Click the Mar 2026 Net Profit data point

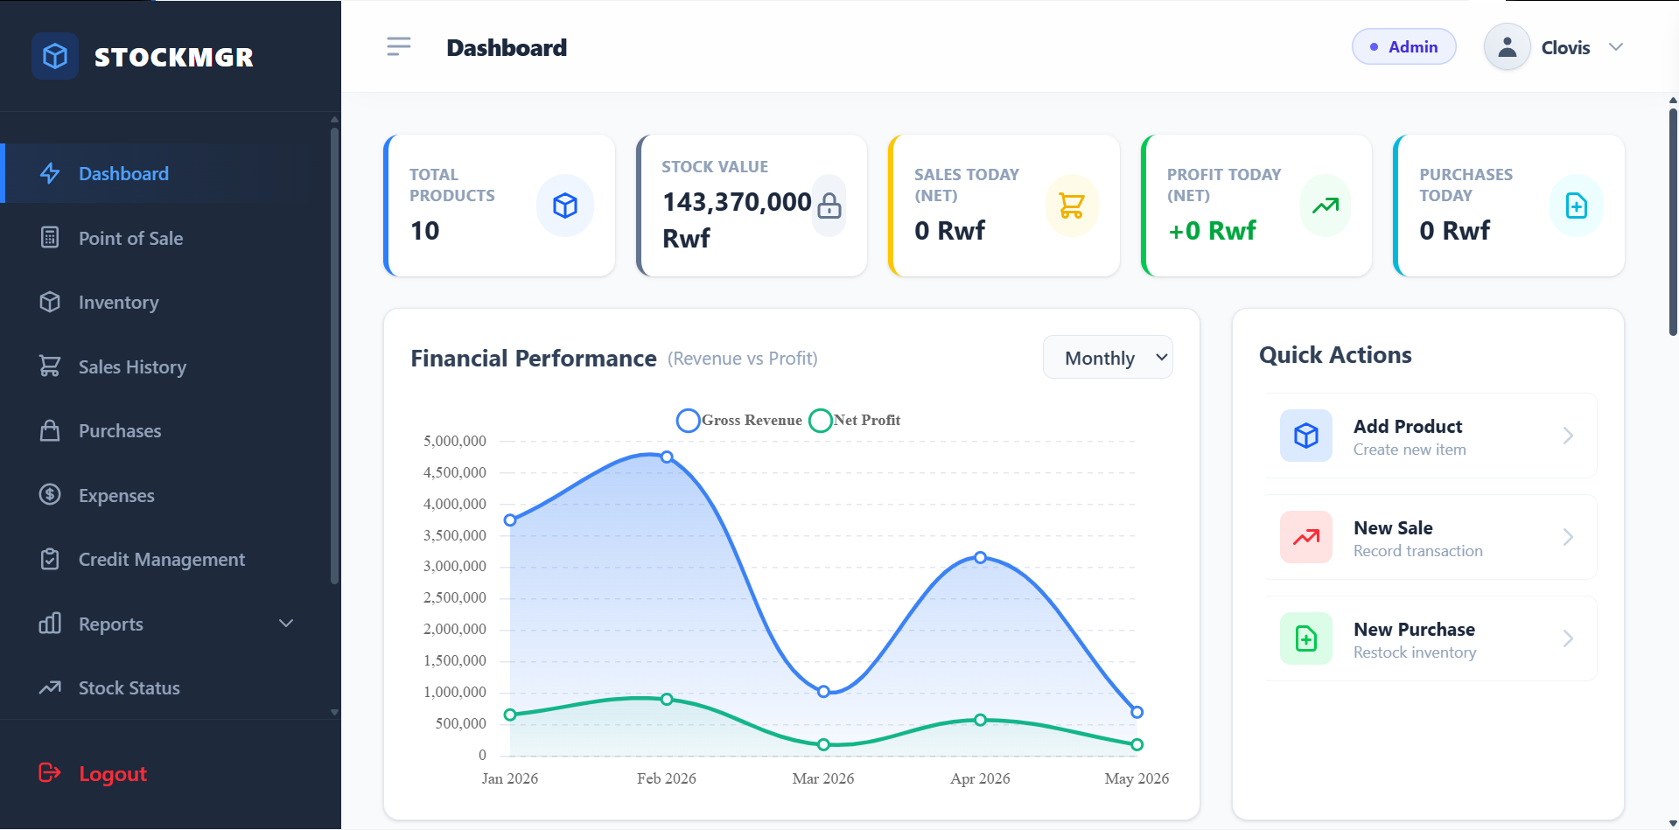(823, 744)
